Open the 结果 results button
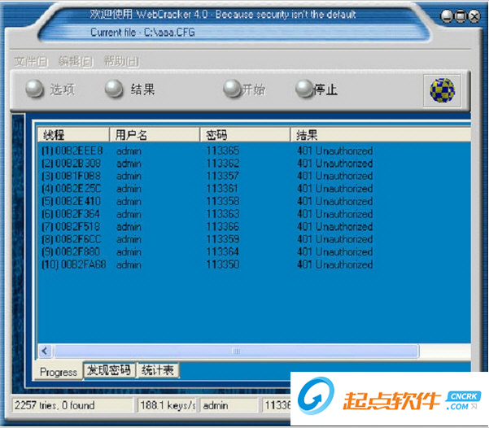The image size is (489, 428). coord(129,90)
